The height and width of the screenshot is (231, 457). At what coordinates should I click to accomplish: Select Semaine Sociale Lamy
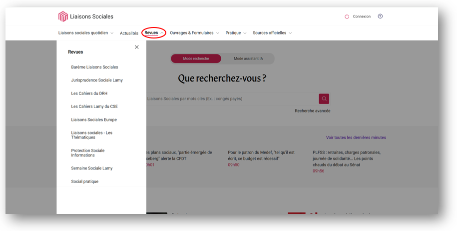click(92, 168)
